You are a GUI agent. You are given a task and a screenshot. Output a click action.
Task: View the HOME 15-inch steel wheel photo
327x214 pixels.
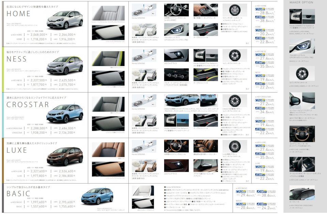tap(235, 10)
